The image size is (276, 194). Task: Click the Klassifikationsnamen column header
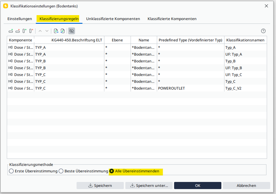click(245, 40)
